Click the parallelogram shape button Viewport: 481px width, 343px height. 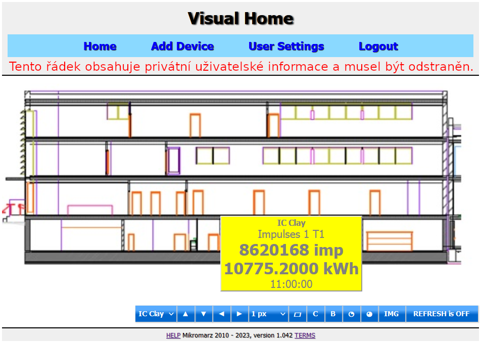(x=297, y=314)
